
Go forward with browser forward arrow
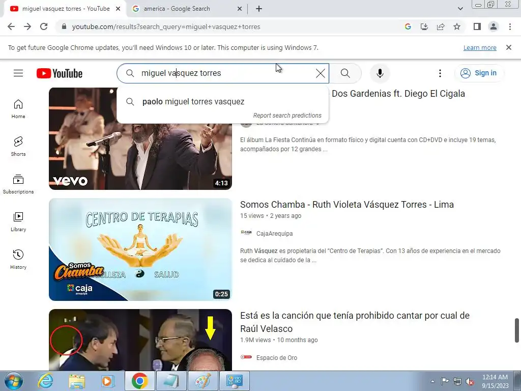(x=27, y=26)
